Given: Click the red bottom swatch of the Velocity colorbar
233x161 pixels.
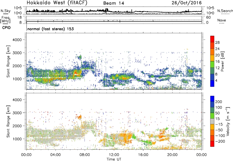Looking at the screenshot, I should pos(212,144).
